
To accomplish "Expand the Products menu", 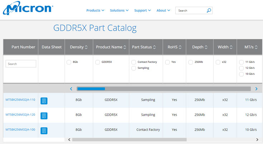I will (95, 10).
